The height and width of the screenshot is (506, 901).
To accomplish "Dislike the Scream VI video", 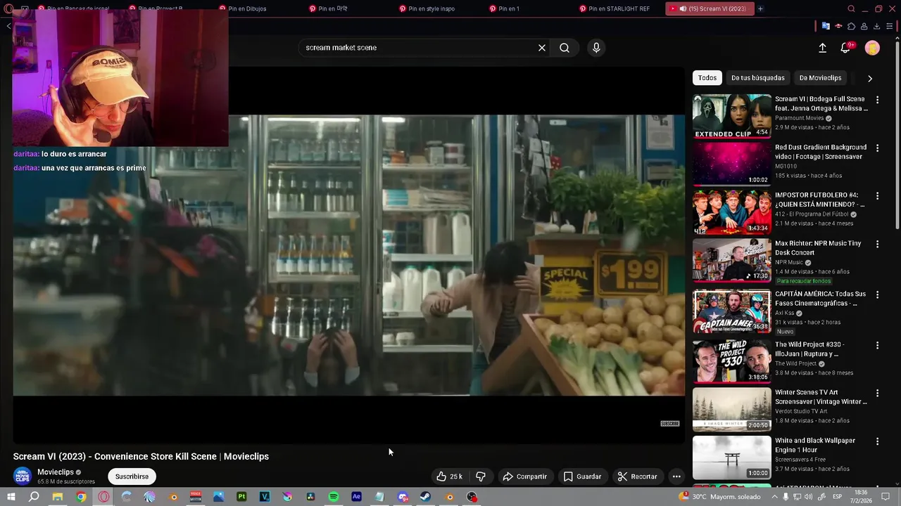I will [x=481, y=476].
